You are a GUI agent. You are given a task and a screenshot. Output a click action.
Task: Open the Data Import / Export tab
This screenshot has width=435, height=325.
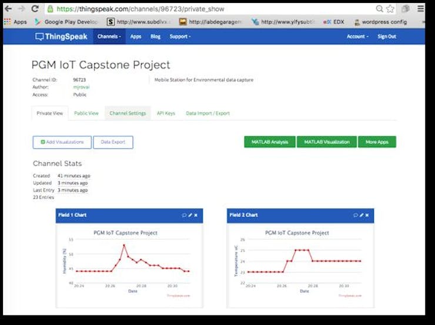coord(208,113)
